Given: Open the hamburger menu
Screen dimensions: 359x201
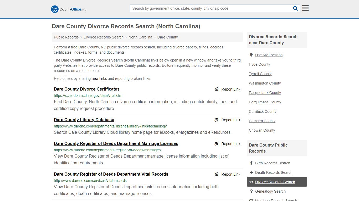Looking at the screenshot, I should coord(305,8).
